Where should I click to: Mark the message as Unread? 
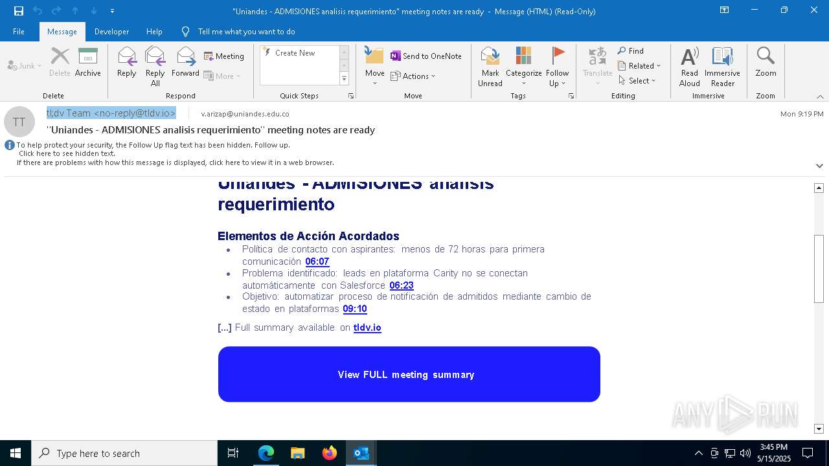[490, 67]
